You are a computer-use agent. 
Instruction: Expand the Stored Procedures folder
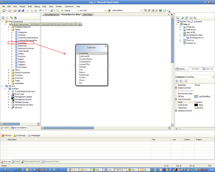(x=9, y=73)
